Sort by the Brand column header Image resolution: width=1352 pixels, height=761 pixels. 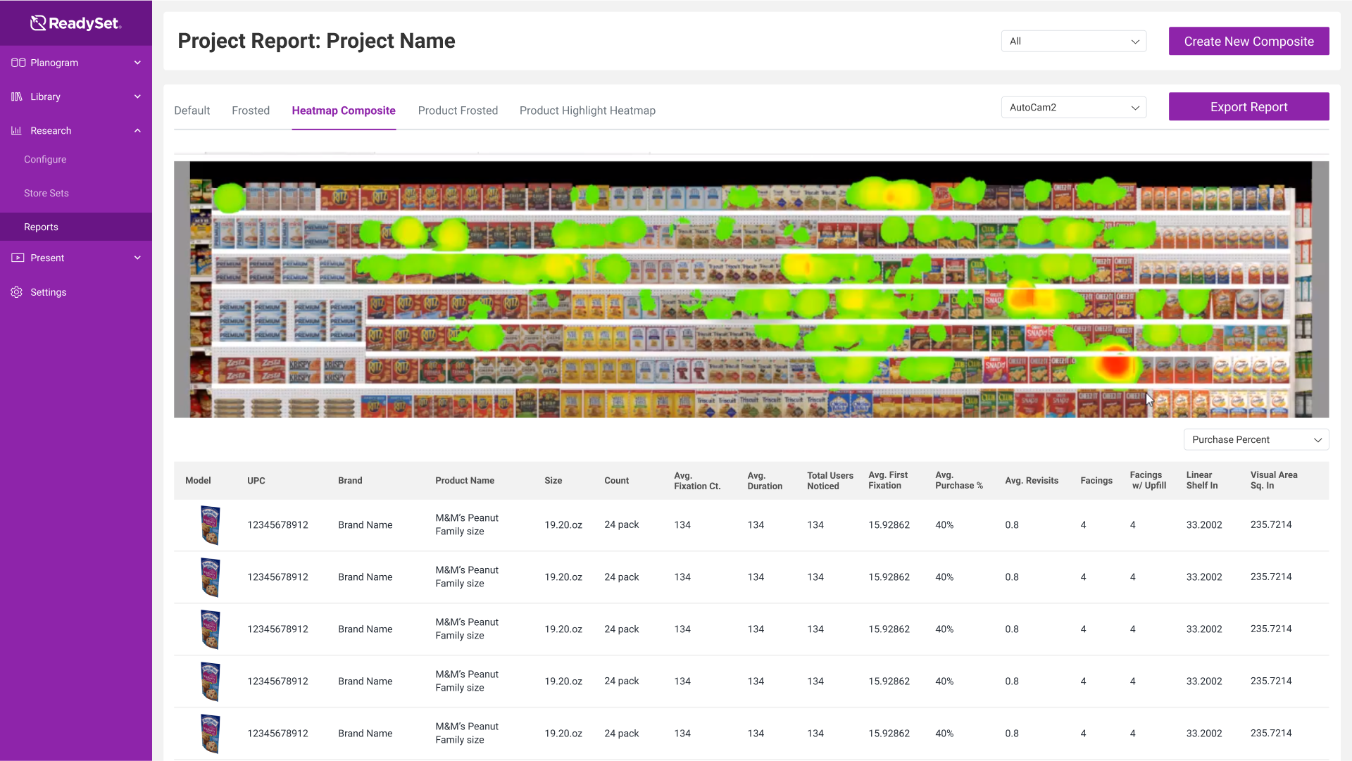pos(350,480)
